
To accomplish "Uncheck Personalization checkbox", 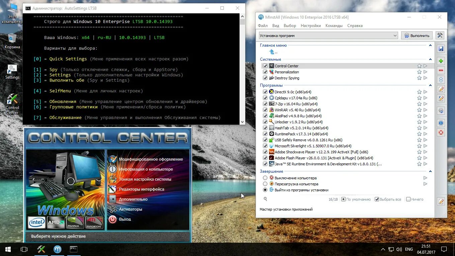I will click(265, 72).
